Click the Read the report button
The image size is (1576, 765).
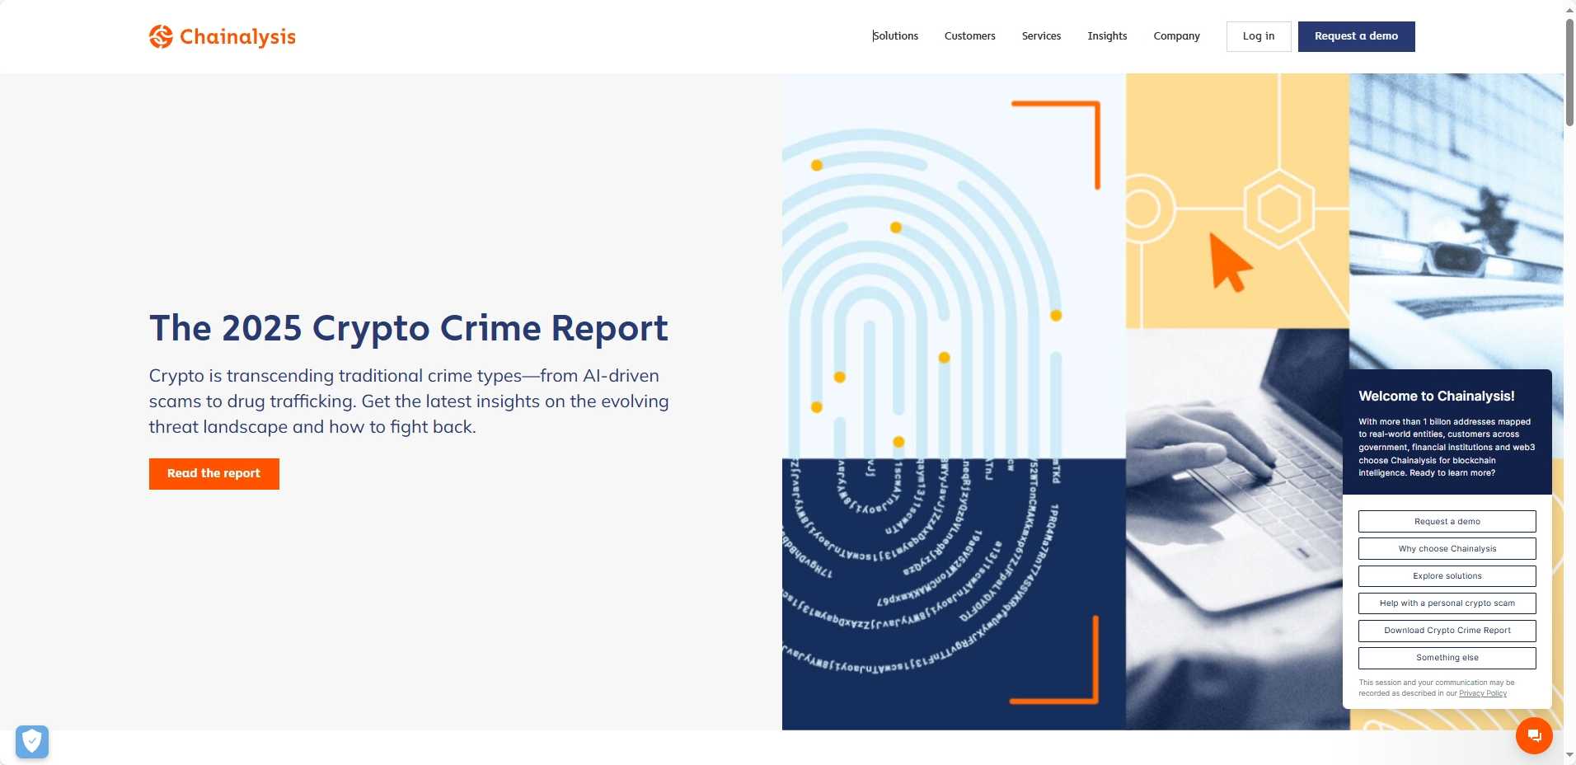pyautogui.click(x=213, y=474)
